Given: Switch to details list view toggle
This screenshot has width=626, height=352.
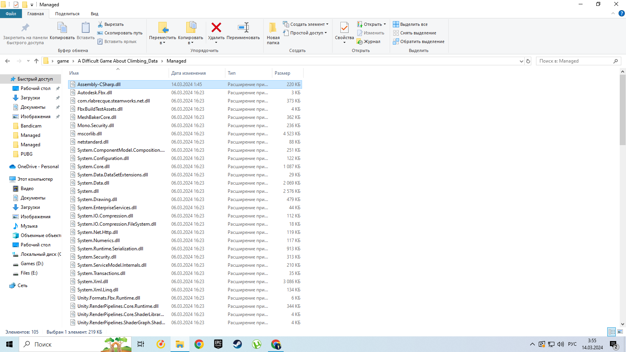Looking at the screenshot, I should click(x=612, y=332).
